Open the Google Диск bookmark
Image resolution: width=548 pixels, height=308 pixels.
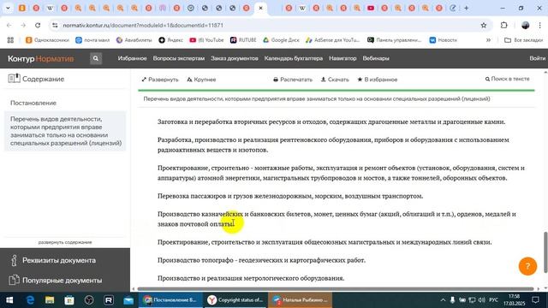[x=281, y=40]
